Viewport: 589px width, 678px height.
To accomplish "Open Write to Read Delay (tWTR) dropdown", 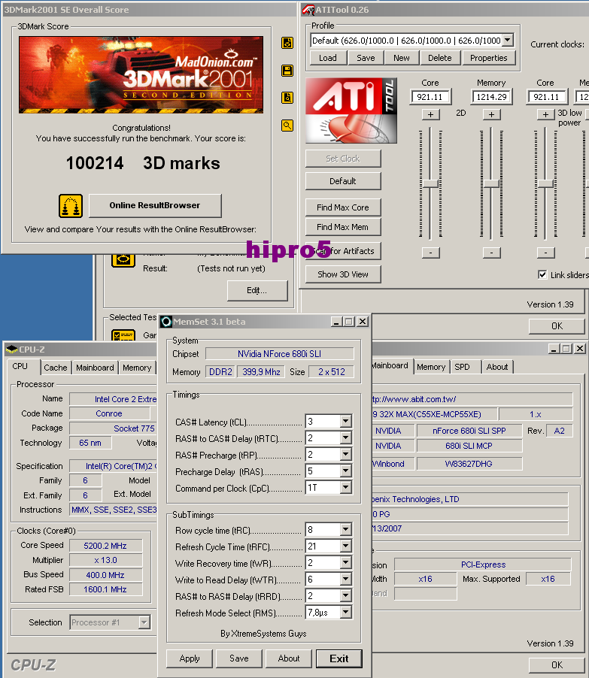I will click(345, 579).
